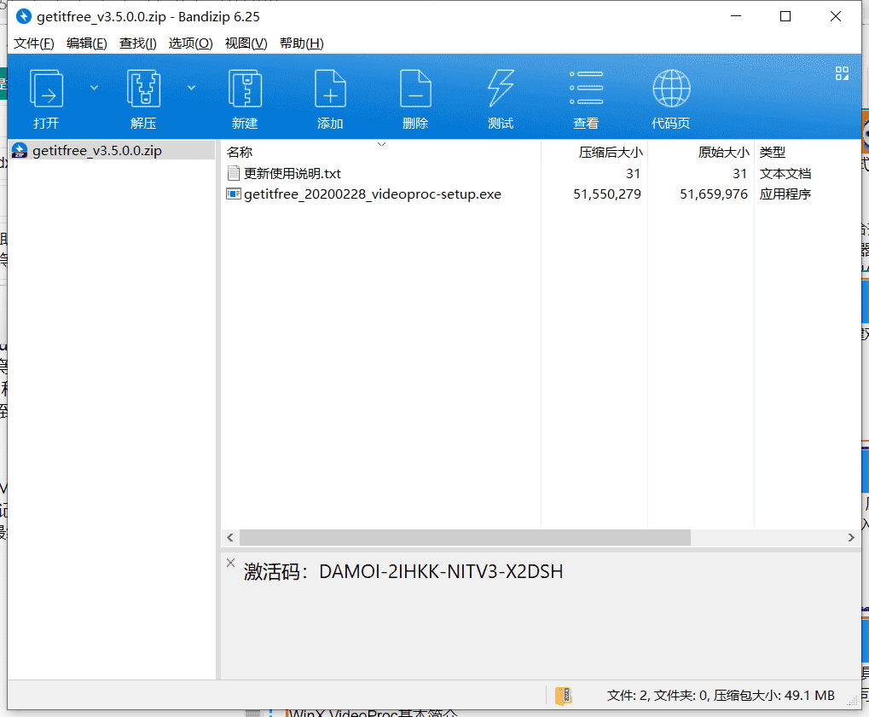Expand the Extract button dropdown arrow
Viewport: 869px width, 717px height.
coord(191,88)
